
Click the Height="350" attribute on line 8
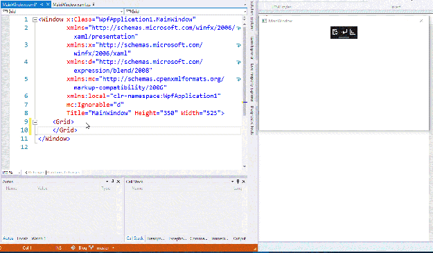(x=157, y=113)
